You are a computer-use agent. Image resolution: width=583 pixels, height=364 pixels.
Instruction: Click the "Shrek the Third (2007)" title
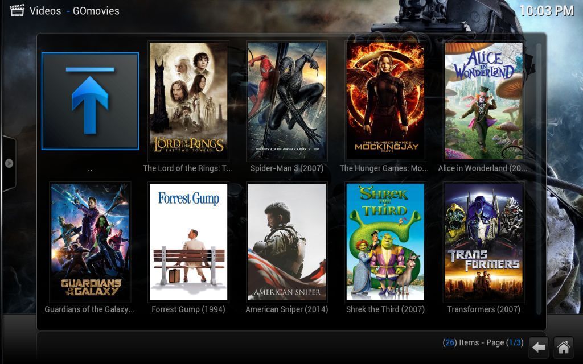tap(385, 309)
